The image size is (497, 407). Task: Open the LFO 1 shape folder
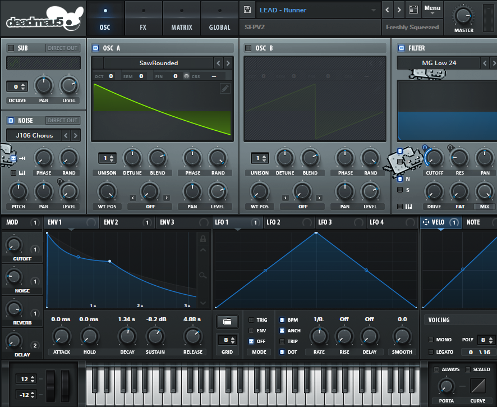(227, 322)
